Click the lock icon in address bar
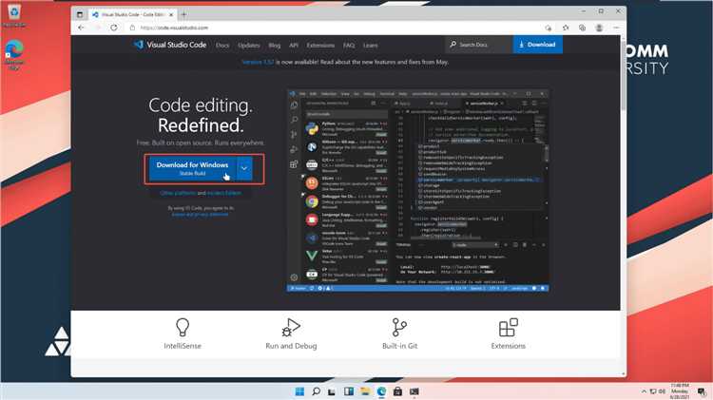This screenshot has width=713, height=400. (132, 28)
